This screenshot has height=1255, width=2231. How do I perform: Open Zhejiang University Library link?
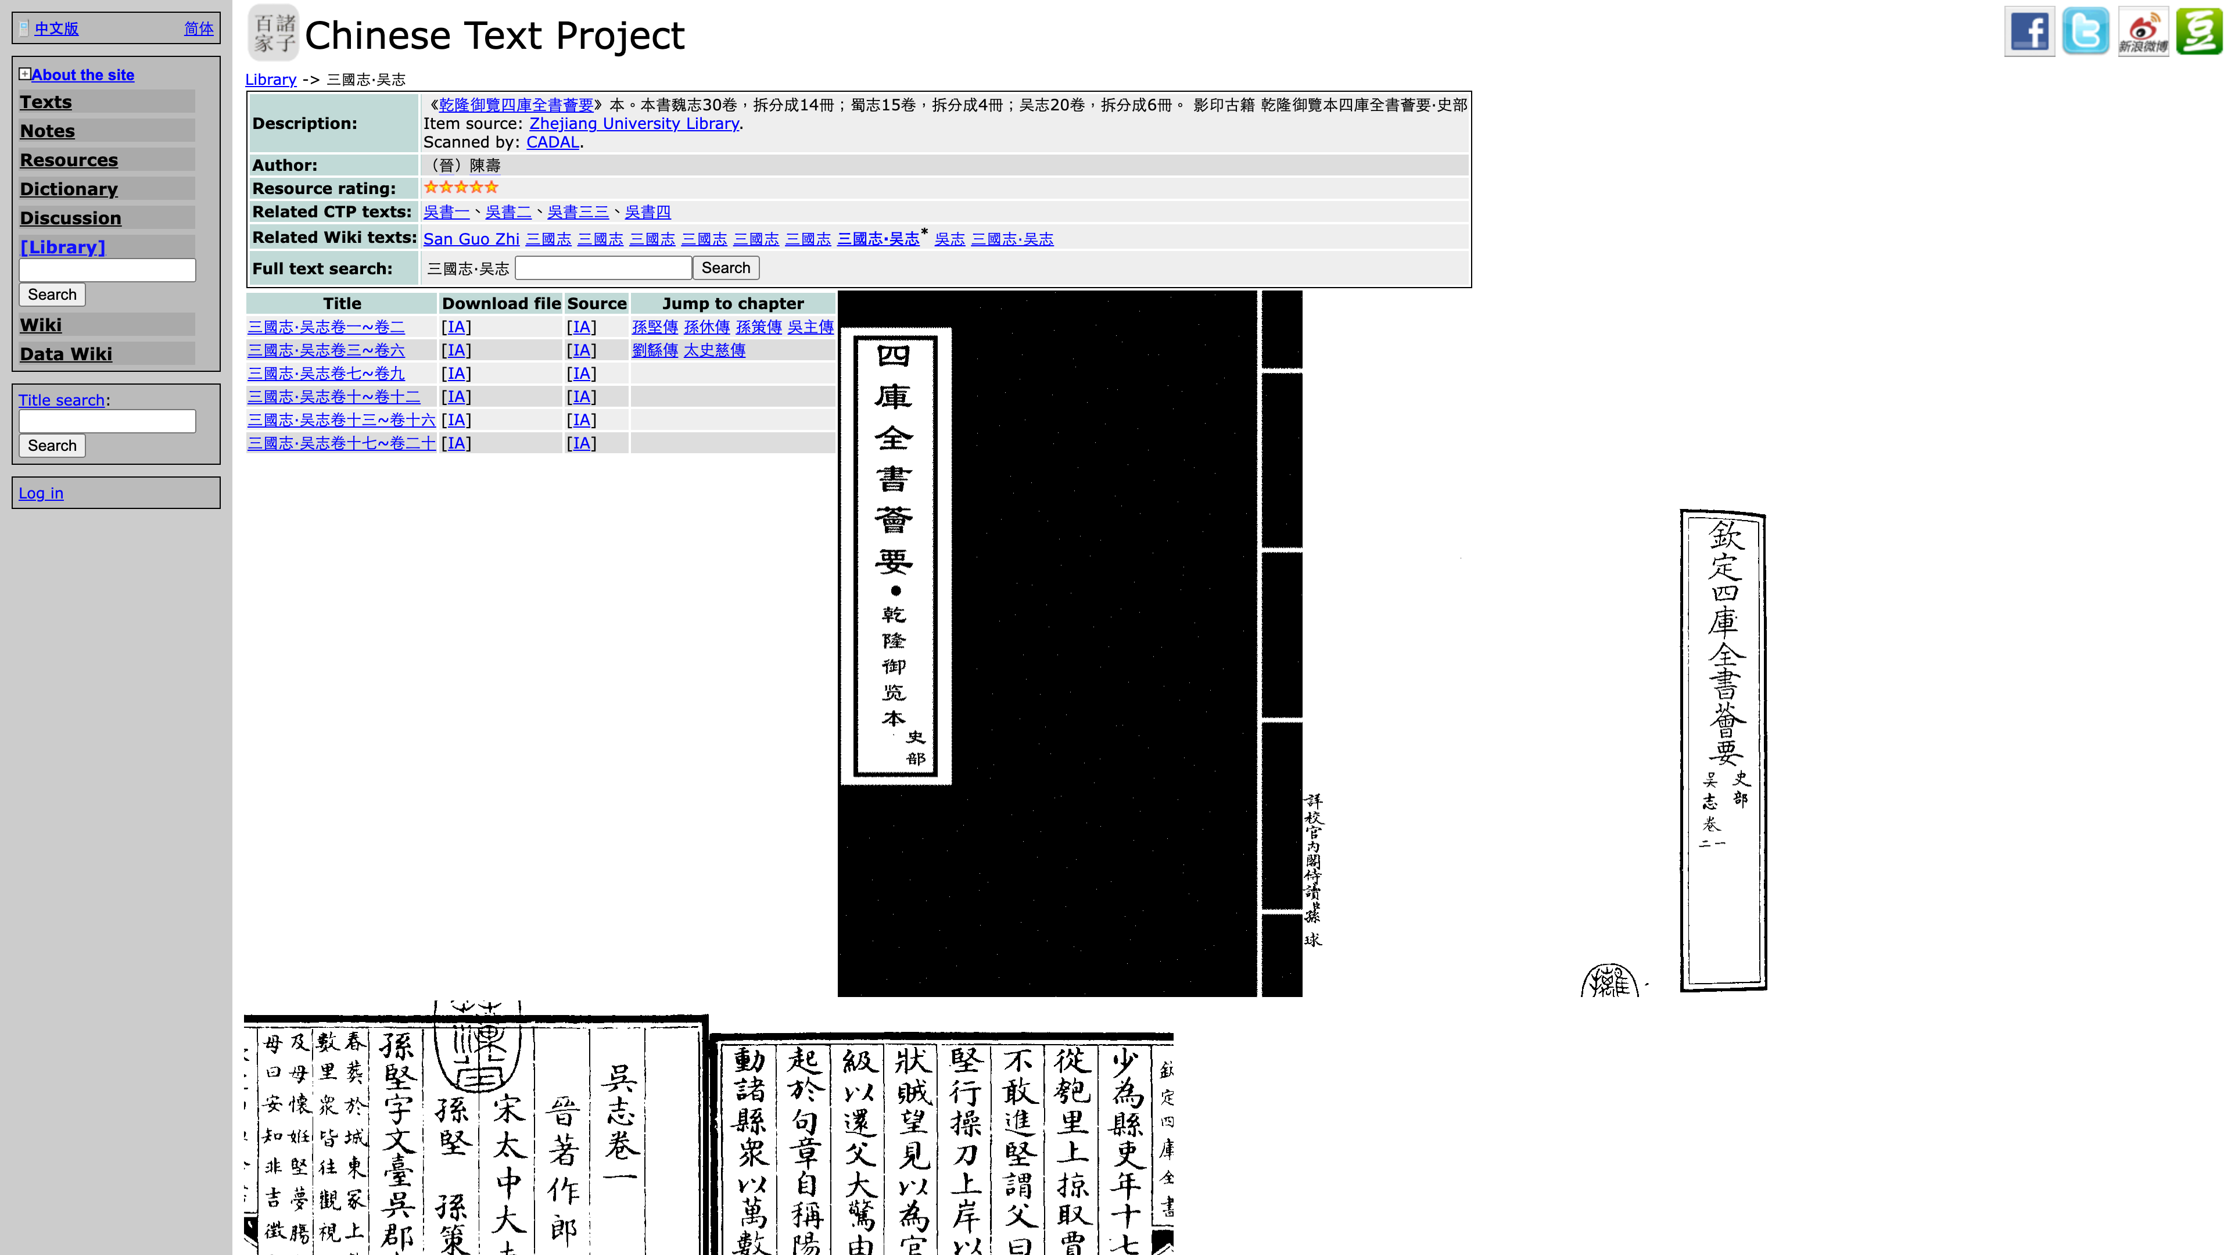(x=634, y=123)
